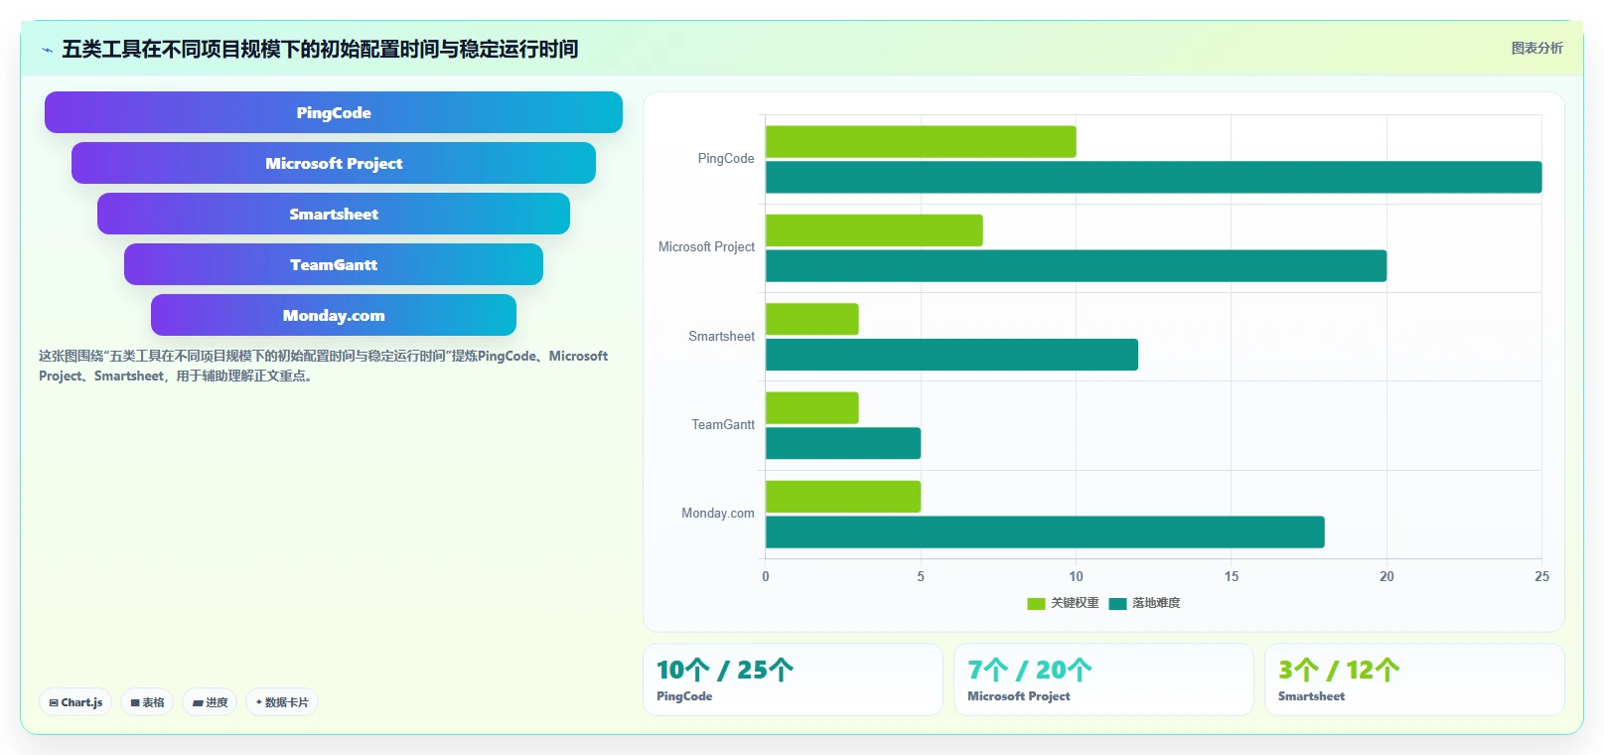Select the Smartsheet funnel bar
Viewport: 1604px width, 755px height.
pos(334,214)
